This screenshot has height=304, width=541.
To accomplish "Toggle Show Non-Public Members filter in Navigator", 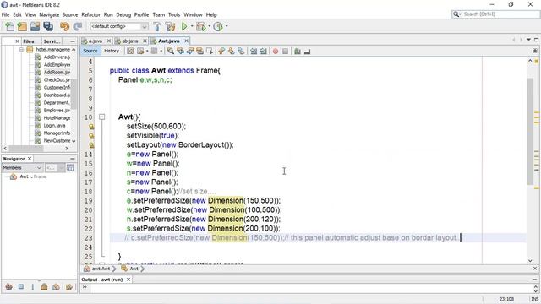I will pyautogui.click(x=44, y=286).
